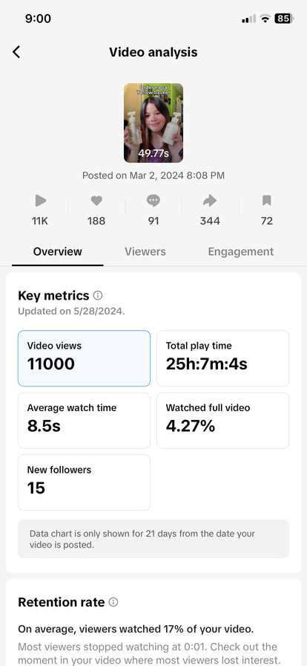Screen dimensions: 307x666
Task: Tap the comments bubble icon
Action: coord(153,201)
